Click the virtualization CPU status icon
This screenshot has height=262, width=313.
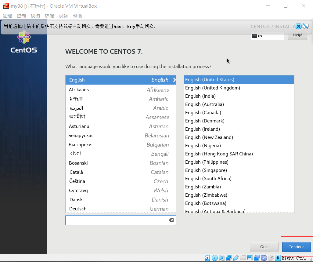[264, 258]
